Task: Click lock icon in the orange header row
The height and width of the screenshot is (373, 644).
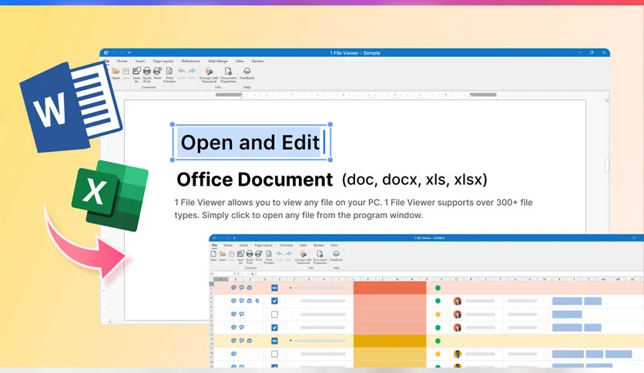Action: click(x=250, y=287)
